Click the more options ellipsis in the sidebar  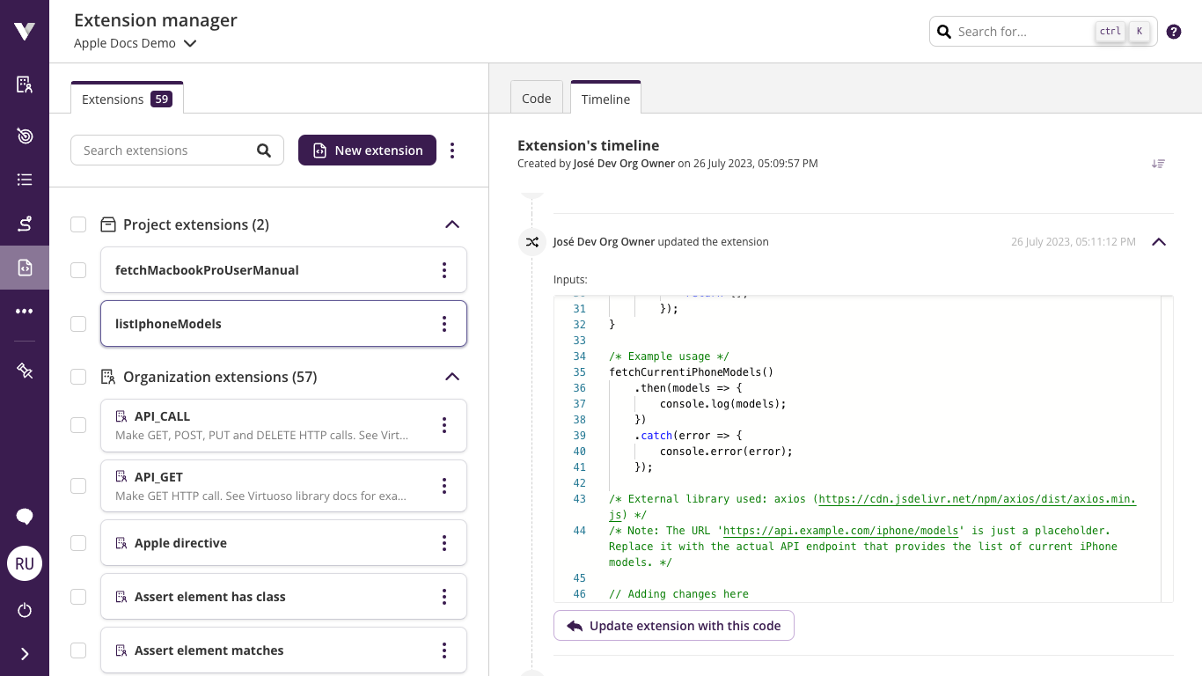[x=24, y=310]
